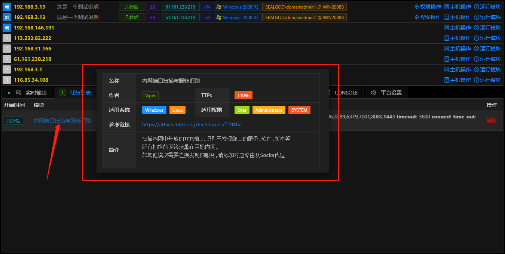
Task: Click the Linux tag in 适用系统
Action: click(x=178, y=110)
